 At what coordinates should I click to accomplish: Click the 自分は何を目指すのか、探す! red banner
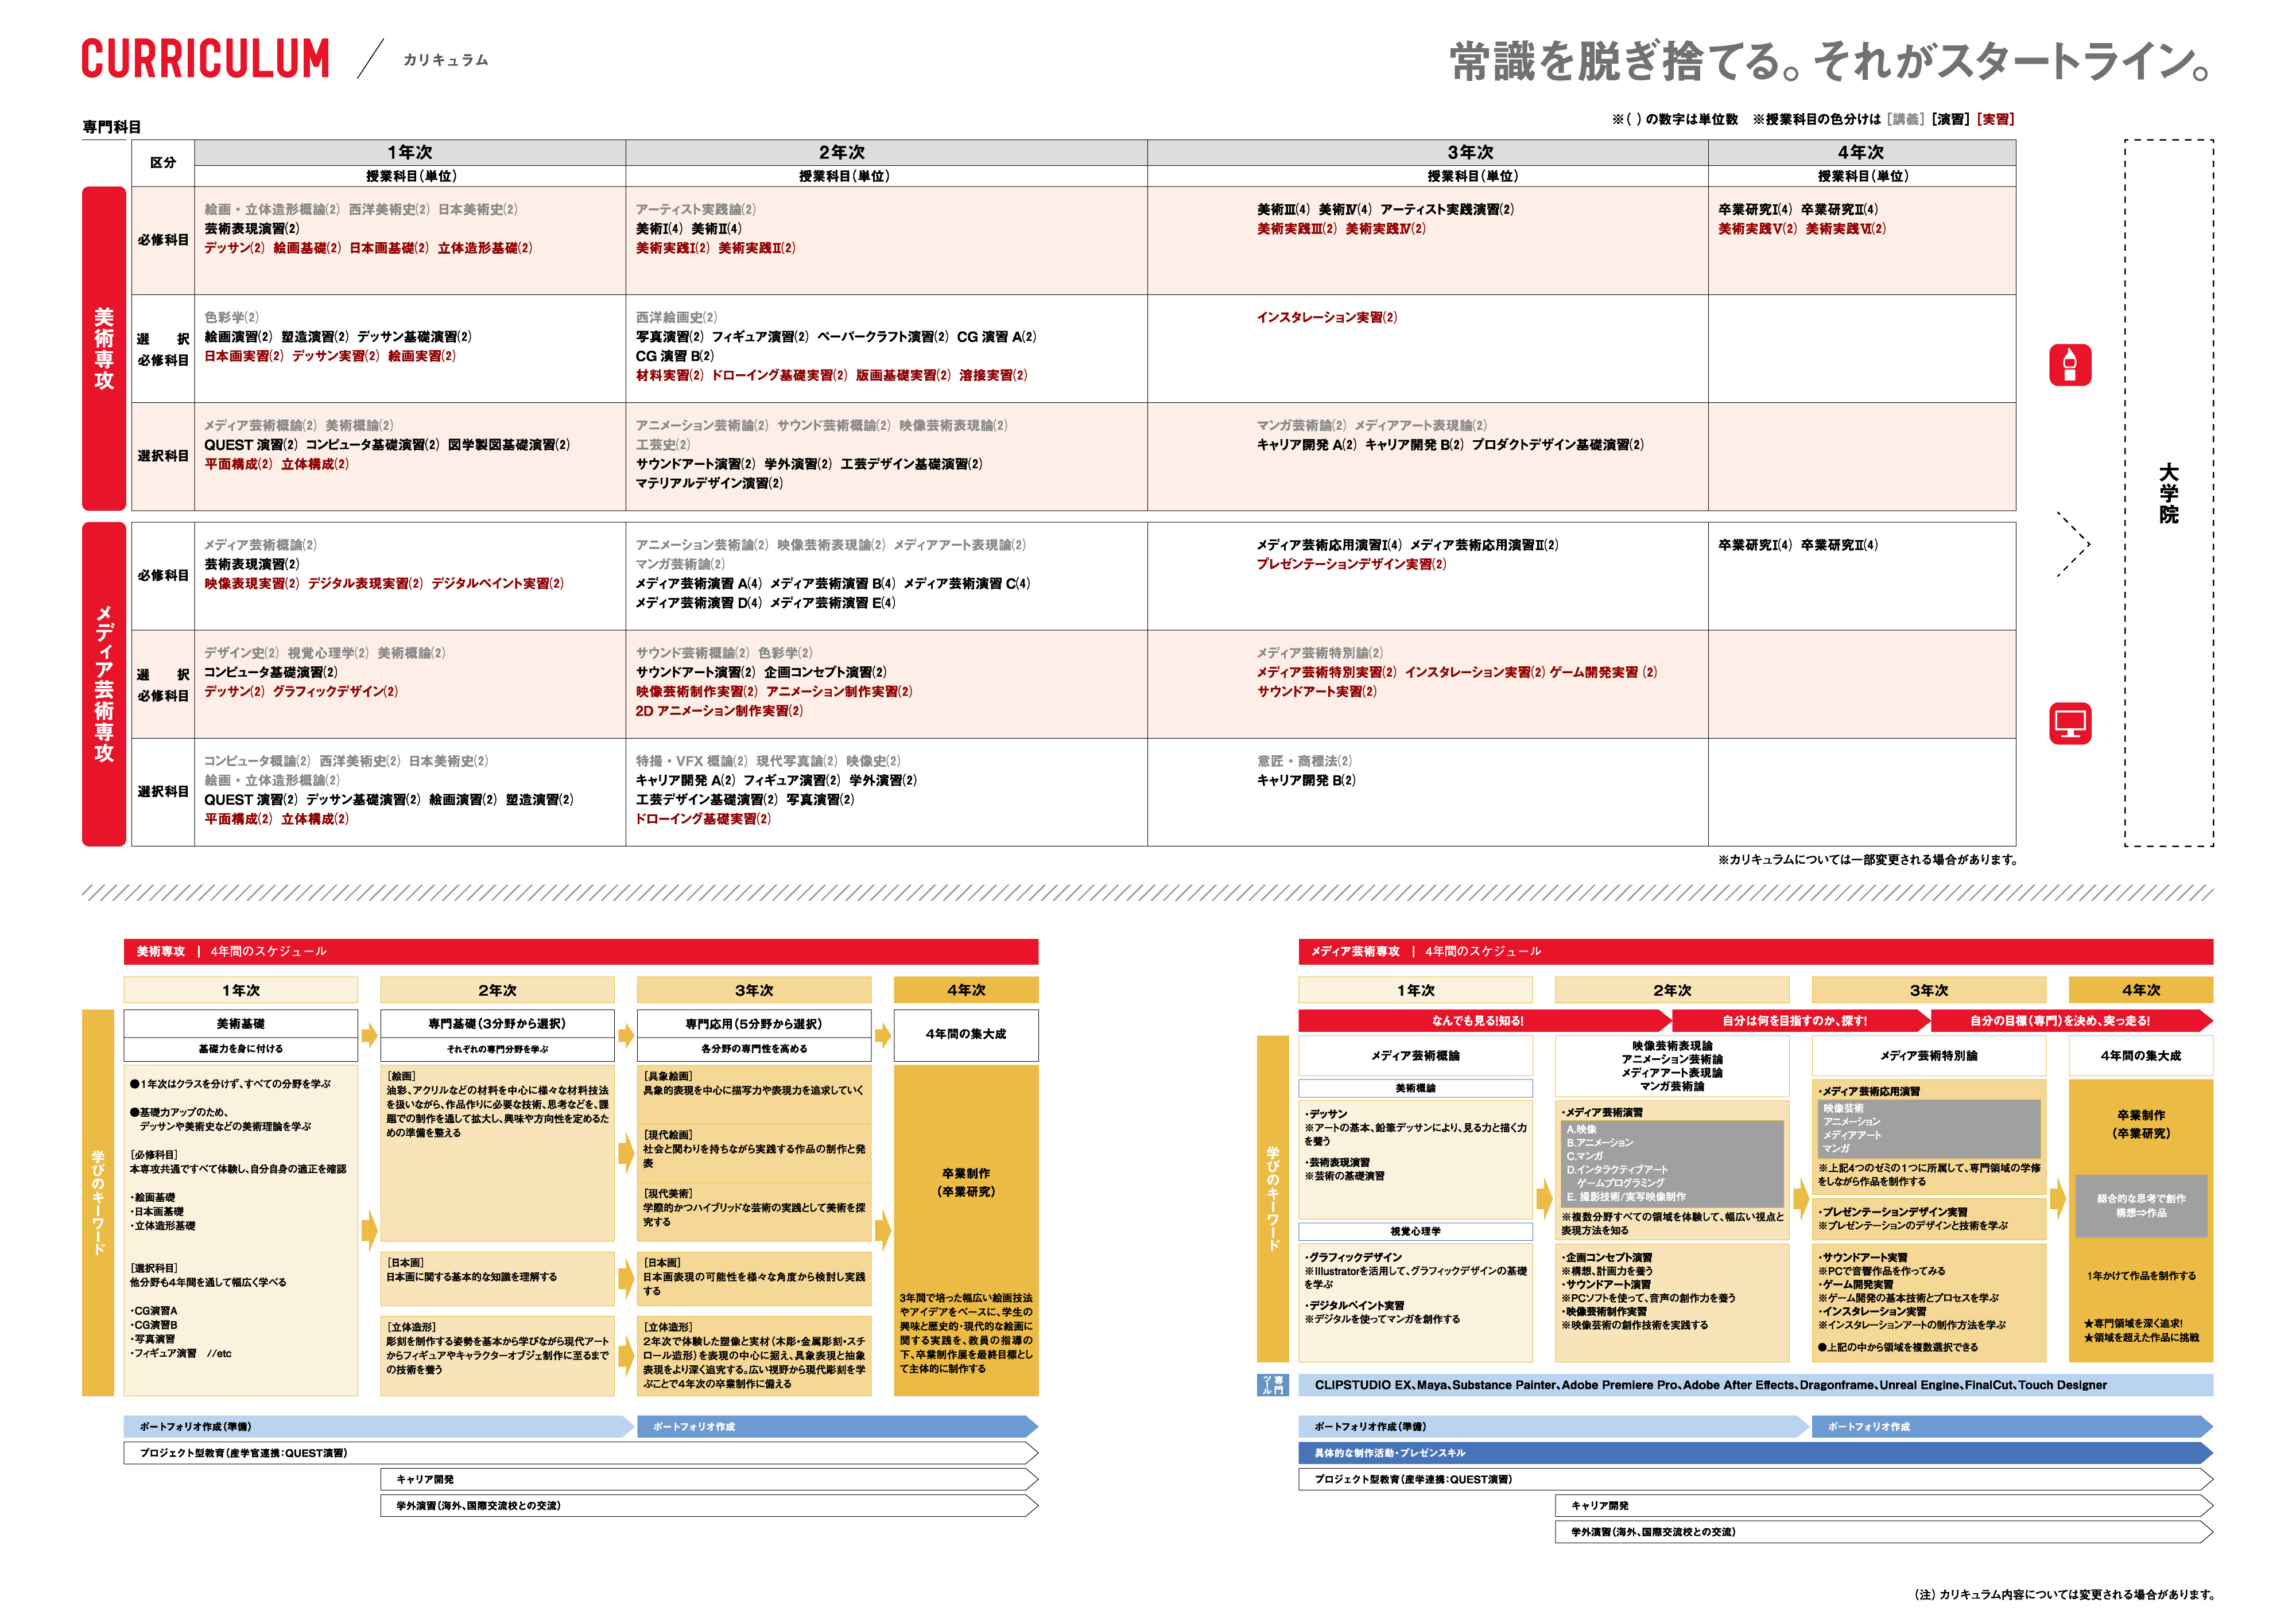coord(1799,1021)
